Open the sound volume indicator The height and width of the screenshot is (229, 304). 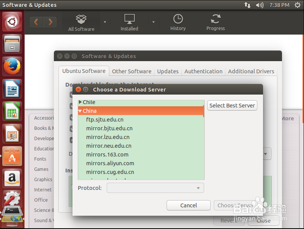click(x=260, y=5)
